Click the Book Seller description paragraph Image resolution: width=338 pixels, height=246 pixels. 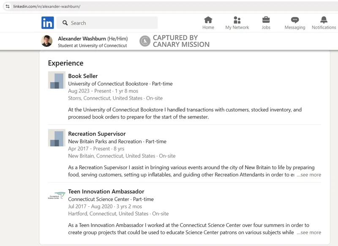pyautogui.click(x=185, y=113)
